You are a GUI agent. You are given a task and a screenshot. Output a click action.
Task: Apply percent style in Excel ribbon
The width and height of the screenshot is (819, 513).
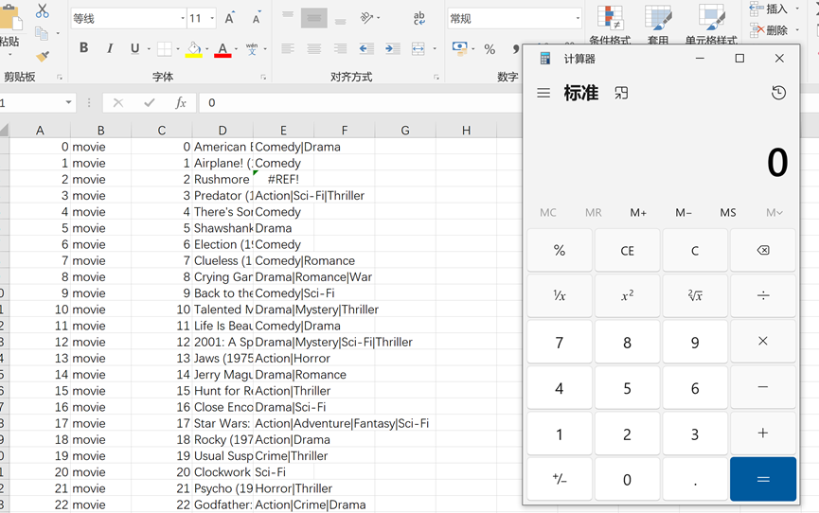pos(490,49)
